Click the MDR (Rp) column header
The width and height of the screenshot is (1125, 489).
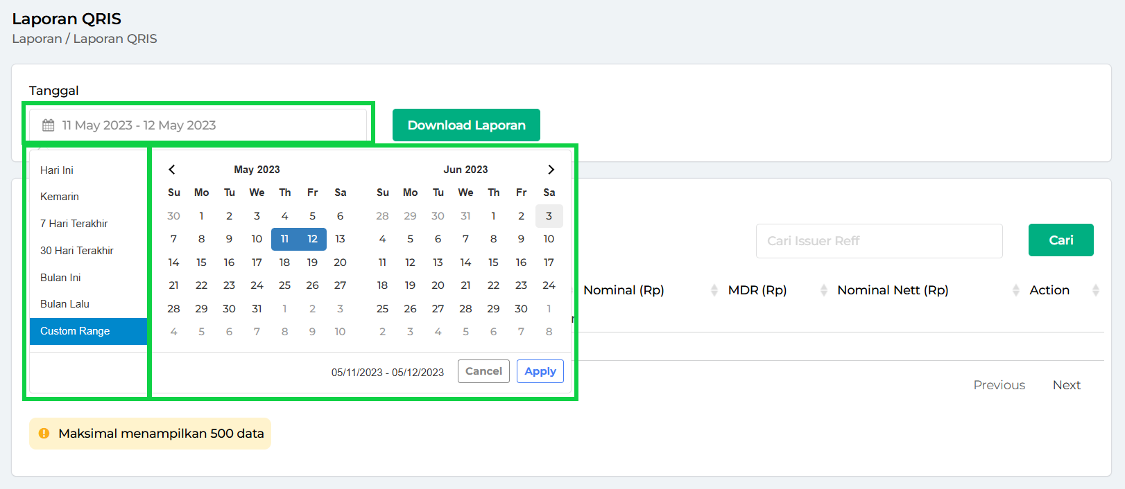757,290
